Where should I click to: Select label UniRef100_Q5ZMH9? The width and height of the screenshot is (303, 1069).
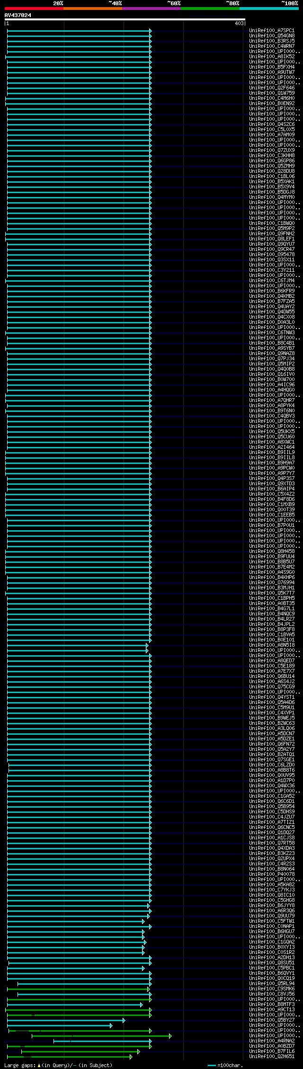coord(272,166)
